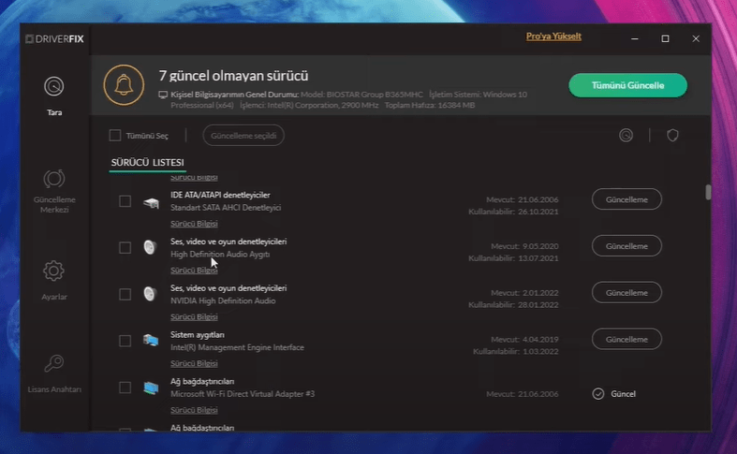The image size is (737, 454).
Task: Switch to SÜRÜCÜ LISTESI tab
Action: (148, 163)
